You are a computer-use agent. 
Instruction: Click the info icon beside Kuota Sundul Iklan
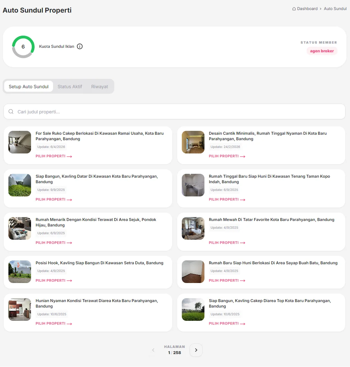click(x=80, y=47)
